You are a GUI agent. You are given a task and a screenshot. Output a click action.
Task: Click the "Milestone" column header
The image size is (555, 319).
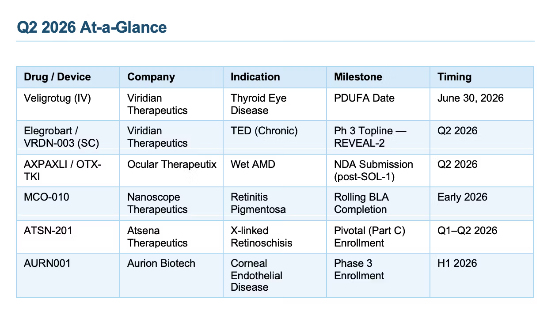click(x=358, y=77)
